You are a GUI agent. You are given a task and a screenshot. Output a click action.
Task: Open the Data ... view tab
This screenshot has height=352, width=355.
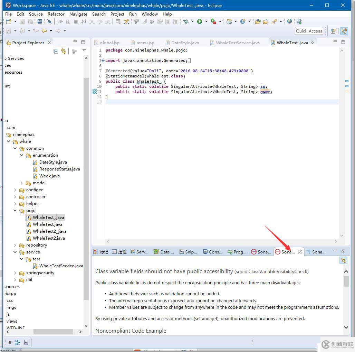point(164,252)
